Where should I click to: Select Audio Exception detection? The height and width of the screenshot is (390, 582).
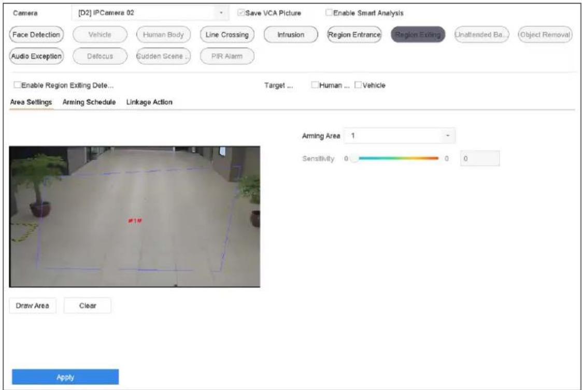[x=36, y=56]
